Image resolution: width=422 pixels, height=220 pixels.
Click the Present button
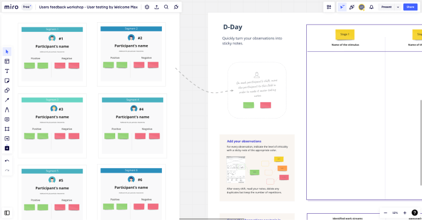pyautogui.click(x=387, y=7)
